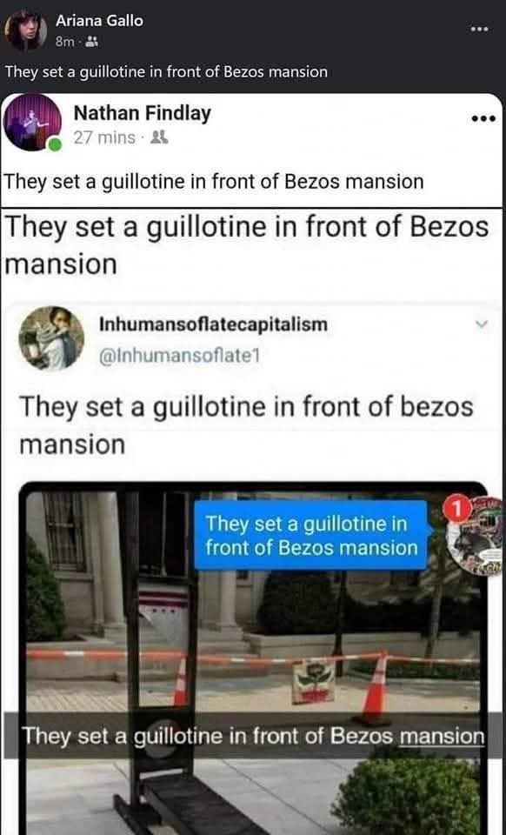Open the three-dot options on Nathan Findlay's post
The width and height of the screenshot is (506, 835).
point(483,118)
